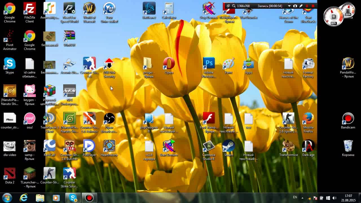Viewport: 361px width, 203px height.
Task: Show hidden system tray icons
Action: click(x=302, y=198)
